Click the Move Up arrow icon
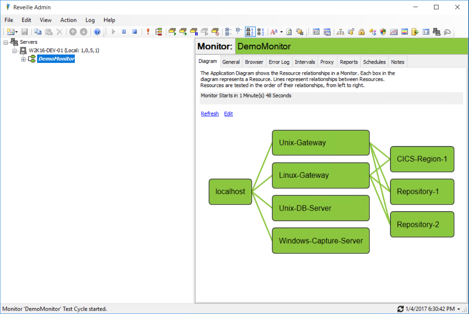Image resolution: width=469 pixels, height=314 pixels. pos(73,32)
